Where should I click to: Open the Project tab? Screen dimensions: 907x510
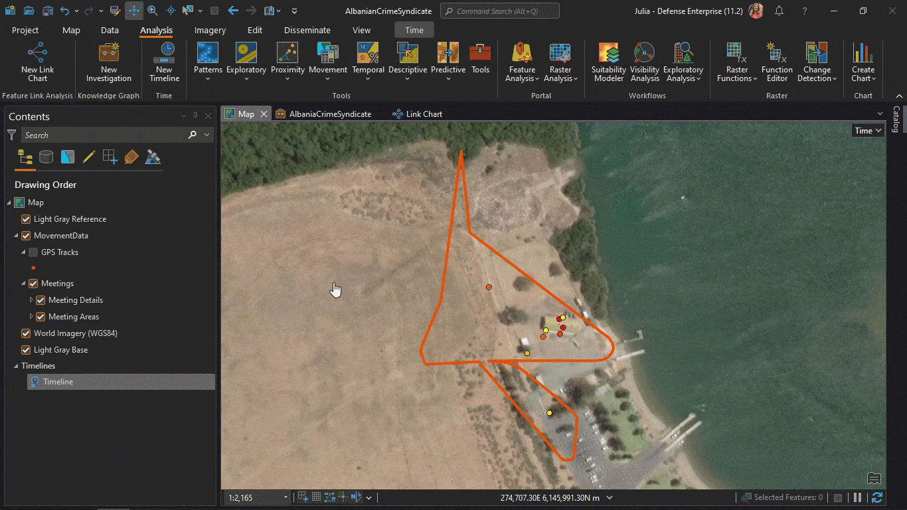tap(25, 30)
